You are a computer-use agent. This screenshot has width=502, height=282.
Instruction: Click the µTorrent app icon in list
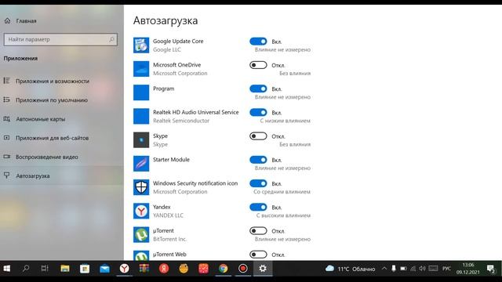(x=141, y=234)
